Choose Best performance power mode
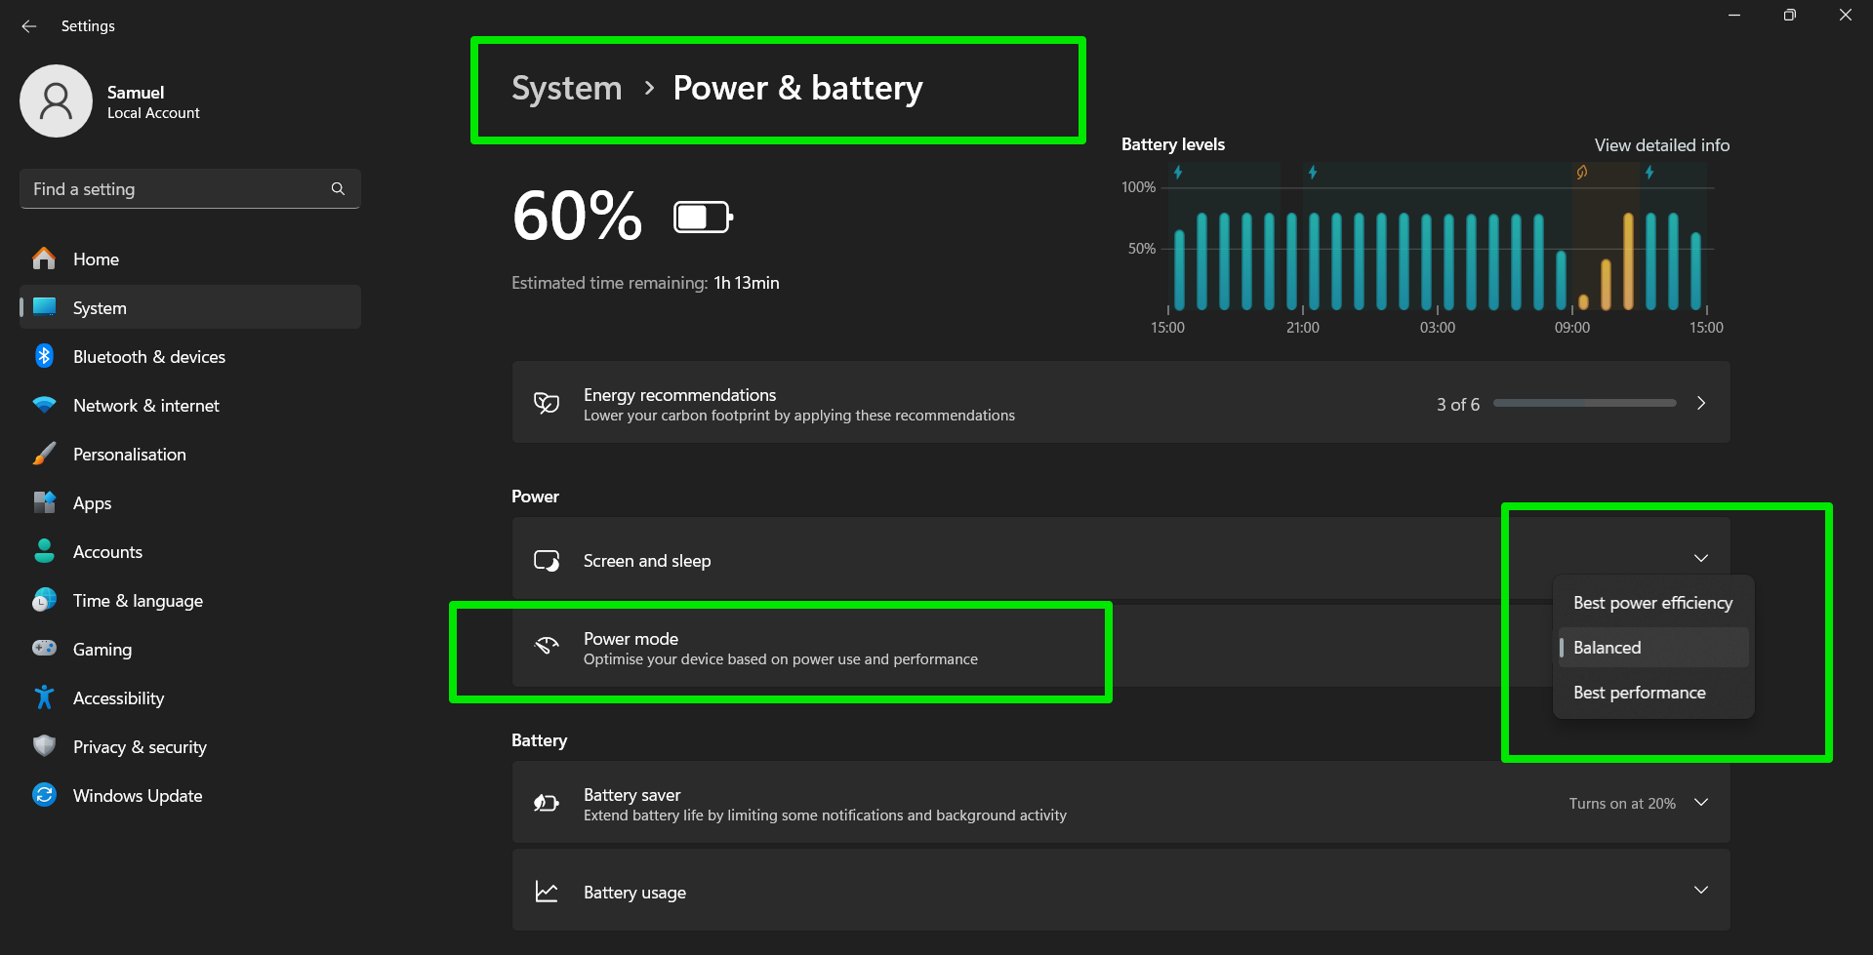 click(1640, 693)
